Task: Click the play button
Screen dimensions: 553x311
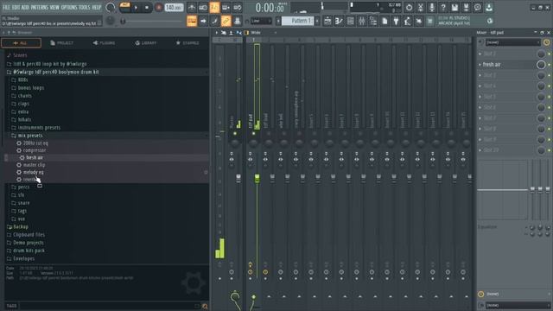Action: click(136, 8)
